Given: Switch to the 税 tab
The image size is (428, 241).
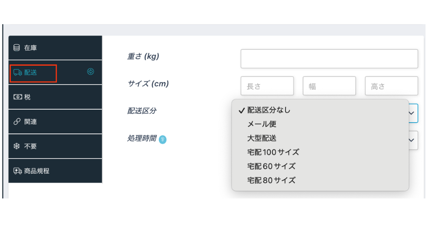Looking at the screenshot, I should (55, 97).
